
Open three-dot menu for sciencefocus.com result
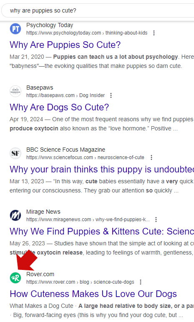pyautogui.click(x=151, y=157)
